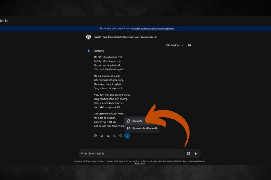
Task: Click the poem title 'Tặng Mẹ'
Action: 99,51
